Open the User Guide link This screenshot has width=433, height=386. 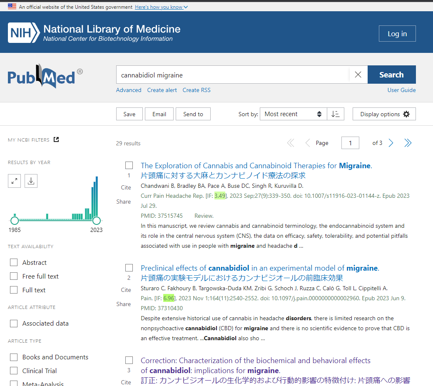[x=401, y=90]
